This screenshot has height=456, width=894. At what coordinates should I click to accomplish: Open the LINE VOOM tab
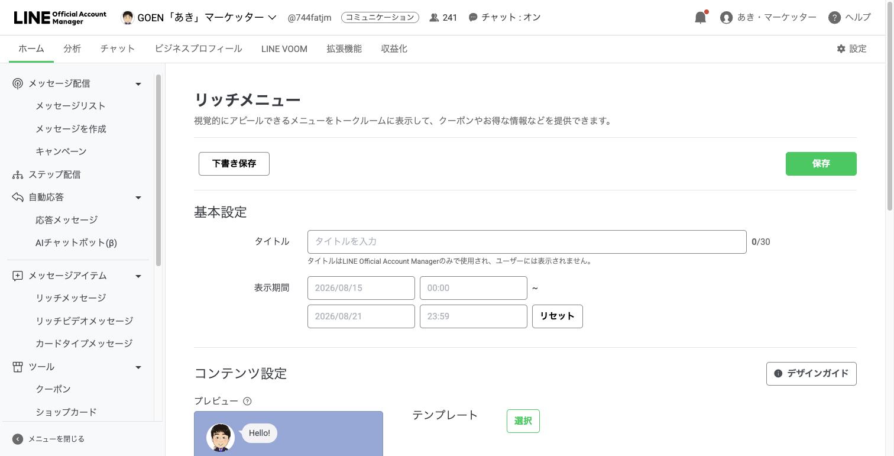coord(284,49)
